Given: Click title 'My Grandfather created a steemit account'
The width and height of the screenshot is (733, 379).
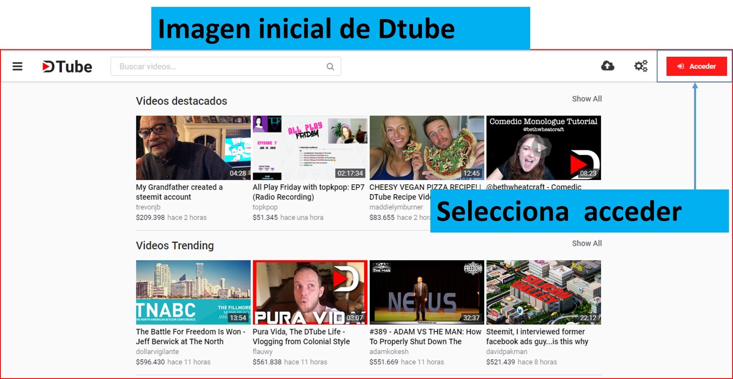Looking at the screenshot, I should [x=179, y=192].
